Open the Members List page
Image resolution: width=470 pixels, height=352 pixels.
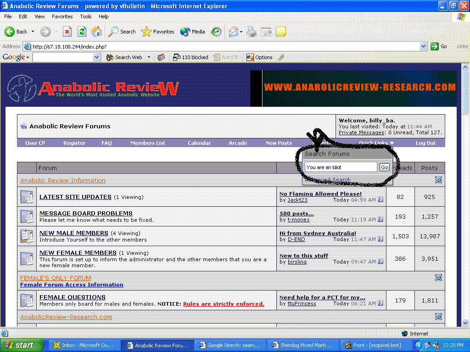point(148,143)
